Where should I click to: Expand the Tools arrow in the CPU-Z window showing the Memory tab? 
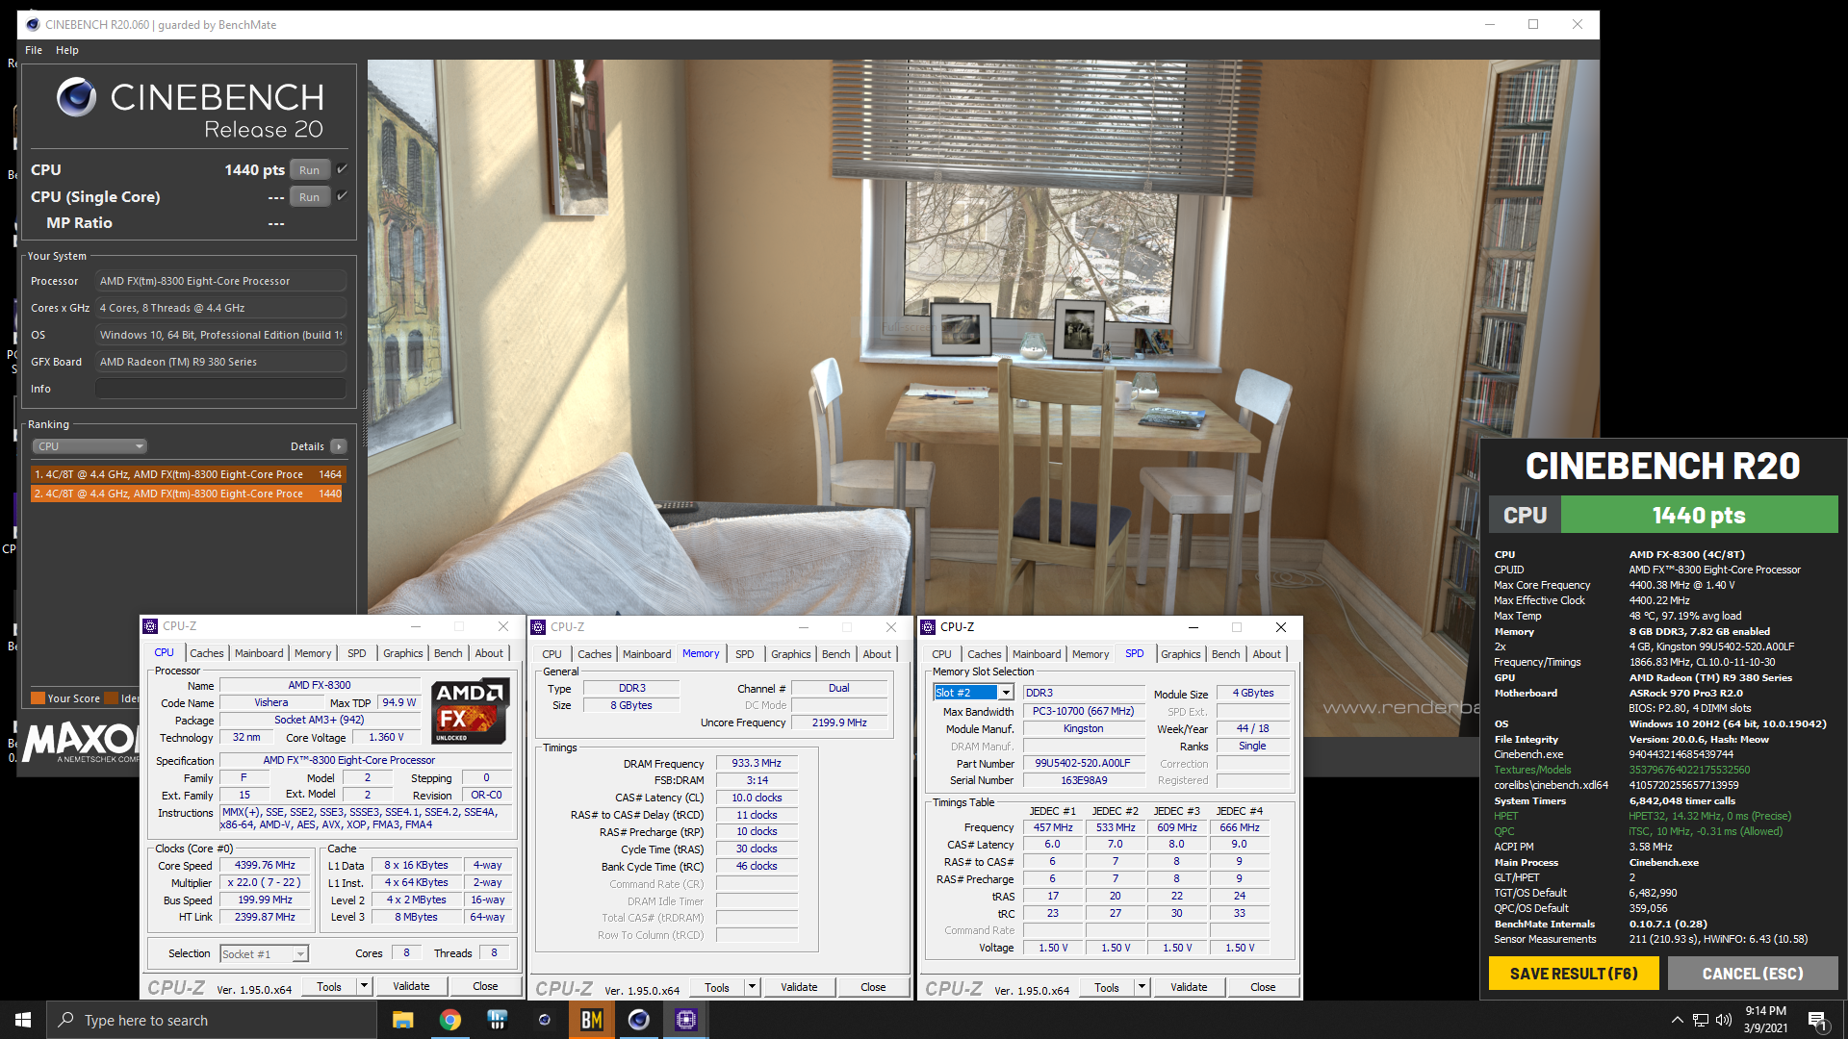pos(752,987)
